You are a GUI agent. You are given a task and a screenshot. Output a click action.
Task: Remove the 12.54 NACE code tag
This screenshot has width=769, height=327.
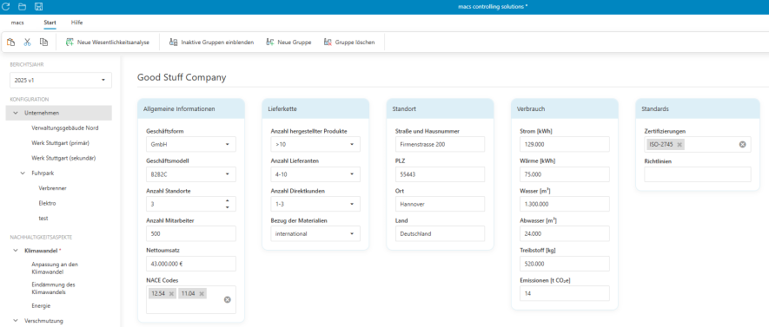171,294
